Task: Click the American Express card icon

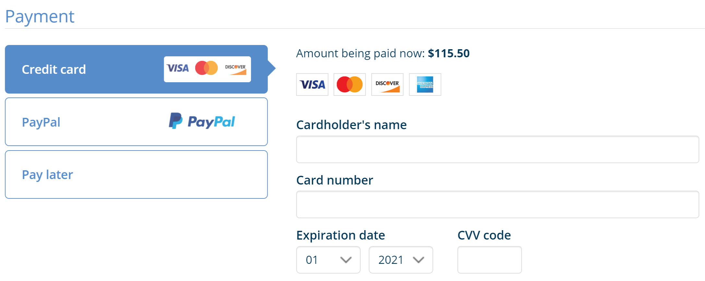Action: [425, 84]
